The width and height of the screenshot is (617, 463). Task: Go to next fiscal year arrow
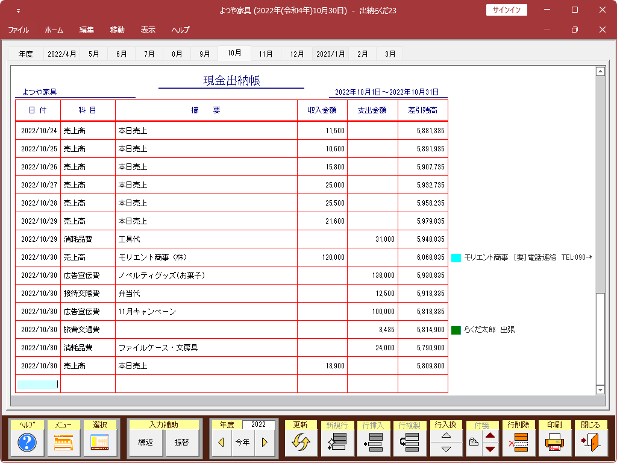coord(265,443)
